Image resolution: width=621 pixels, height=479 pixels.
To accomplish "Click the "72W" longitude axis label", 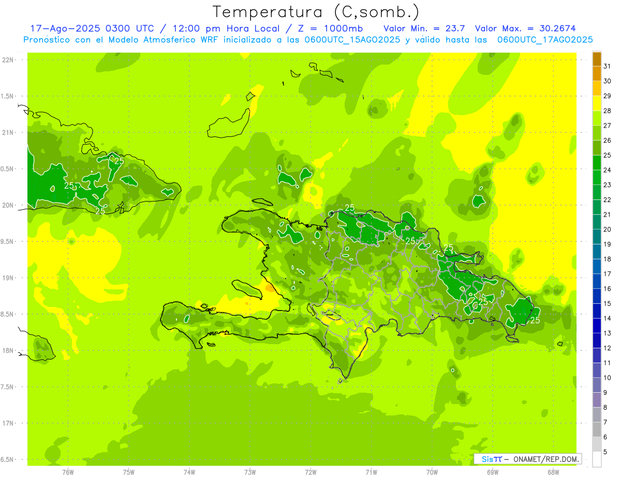I will coord(311,472).
